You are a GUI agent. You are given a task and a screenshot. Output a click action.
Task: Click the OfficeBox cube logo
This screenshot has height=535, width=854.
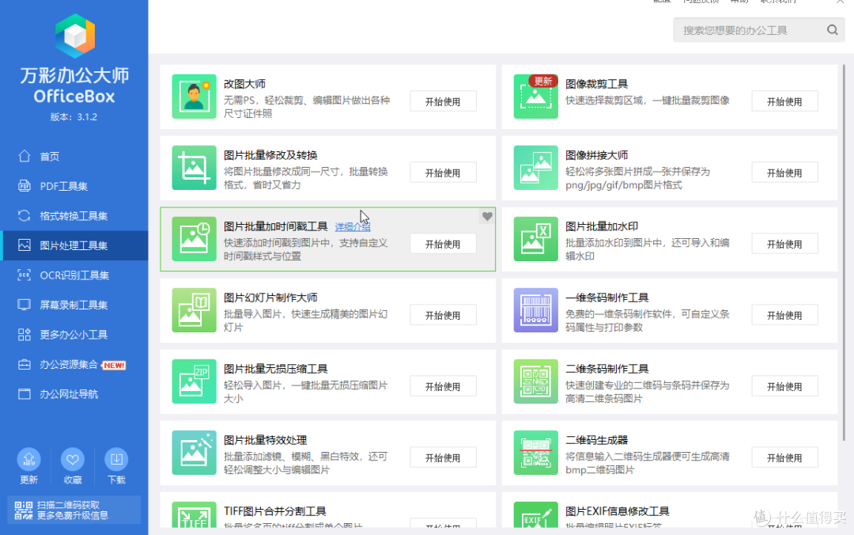click(x=75, y=36)
